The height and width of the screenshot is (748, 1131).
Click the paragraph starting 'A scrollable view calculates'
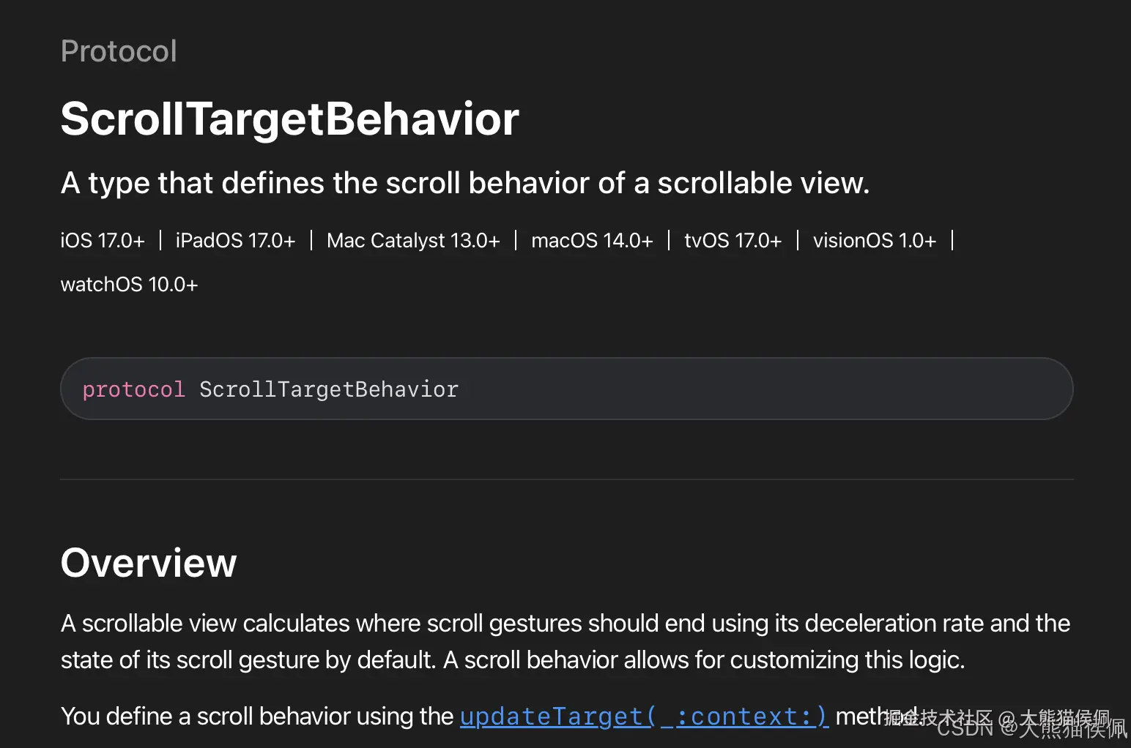(x=565, y=642)
